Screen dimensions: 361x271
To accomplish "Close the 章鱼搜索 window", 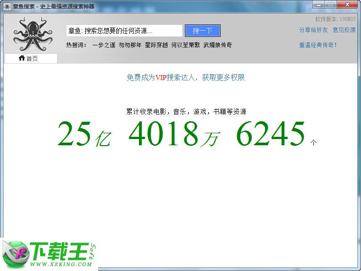I will pyautogui.click(x=348, y=4).
